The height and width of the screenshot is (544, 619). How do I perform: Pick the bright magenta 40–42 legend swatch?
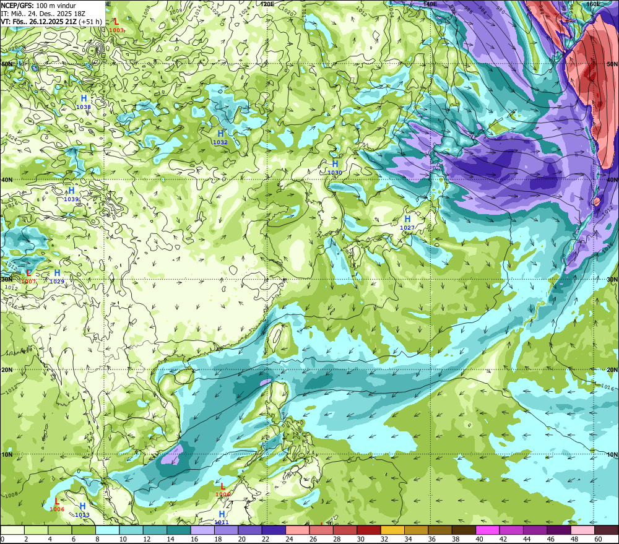click(x=488, y=530)
